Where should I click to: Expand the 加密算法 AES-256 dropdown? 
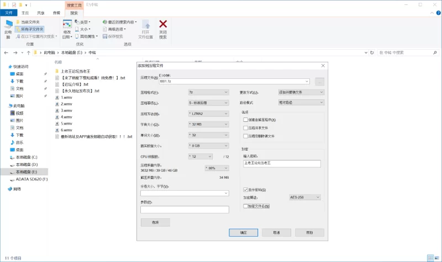tap(304, 197)
